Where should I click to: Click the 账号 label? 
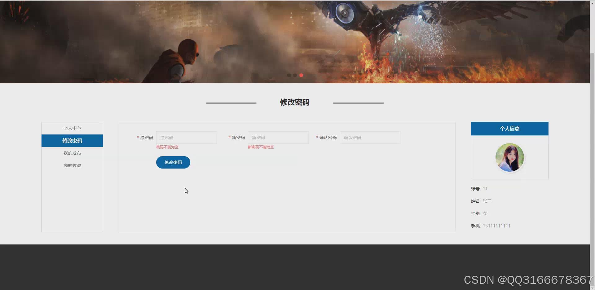pos(475,189)
